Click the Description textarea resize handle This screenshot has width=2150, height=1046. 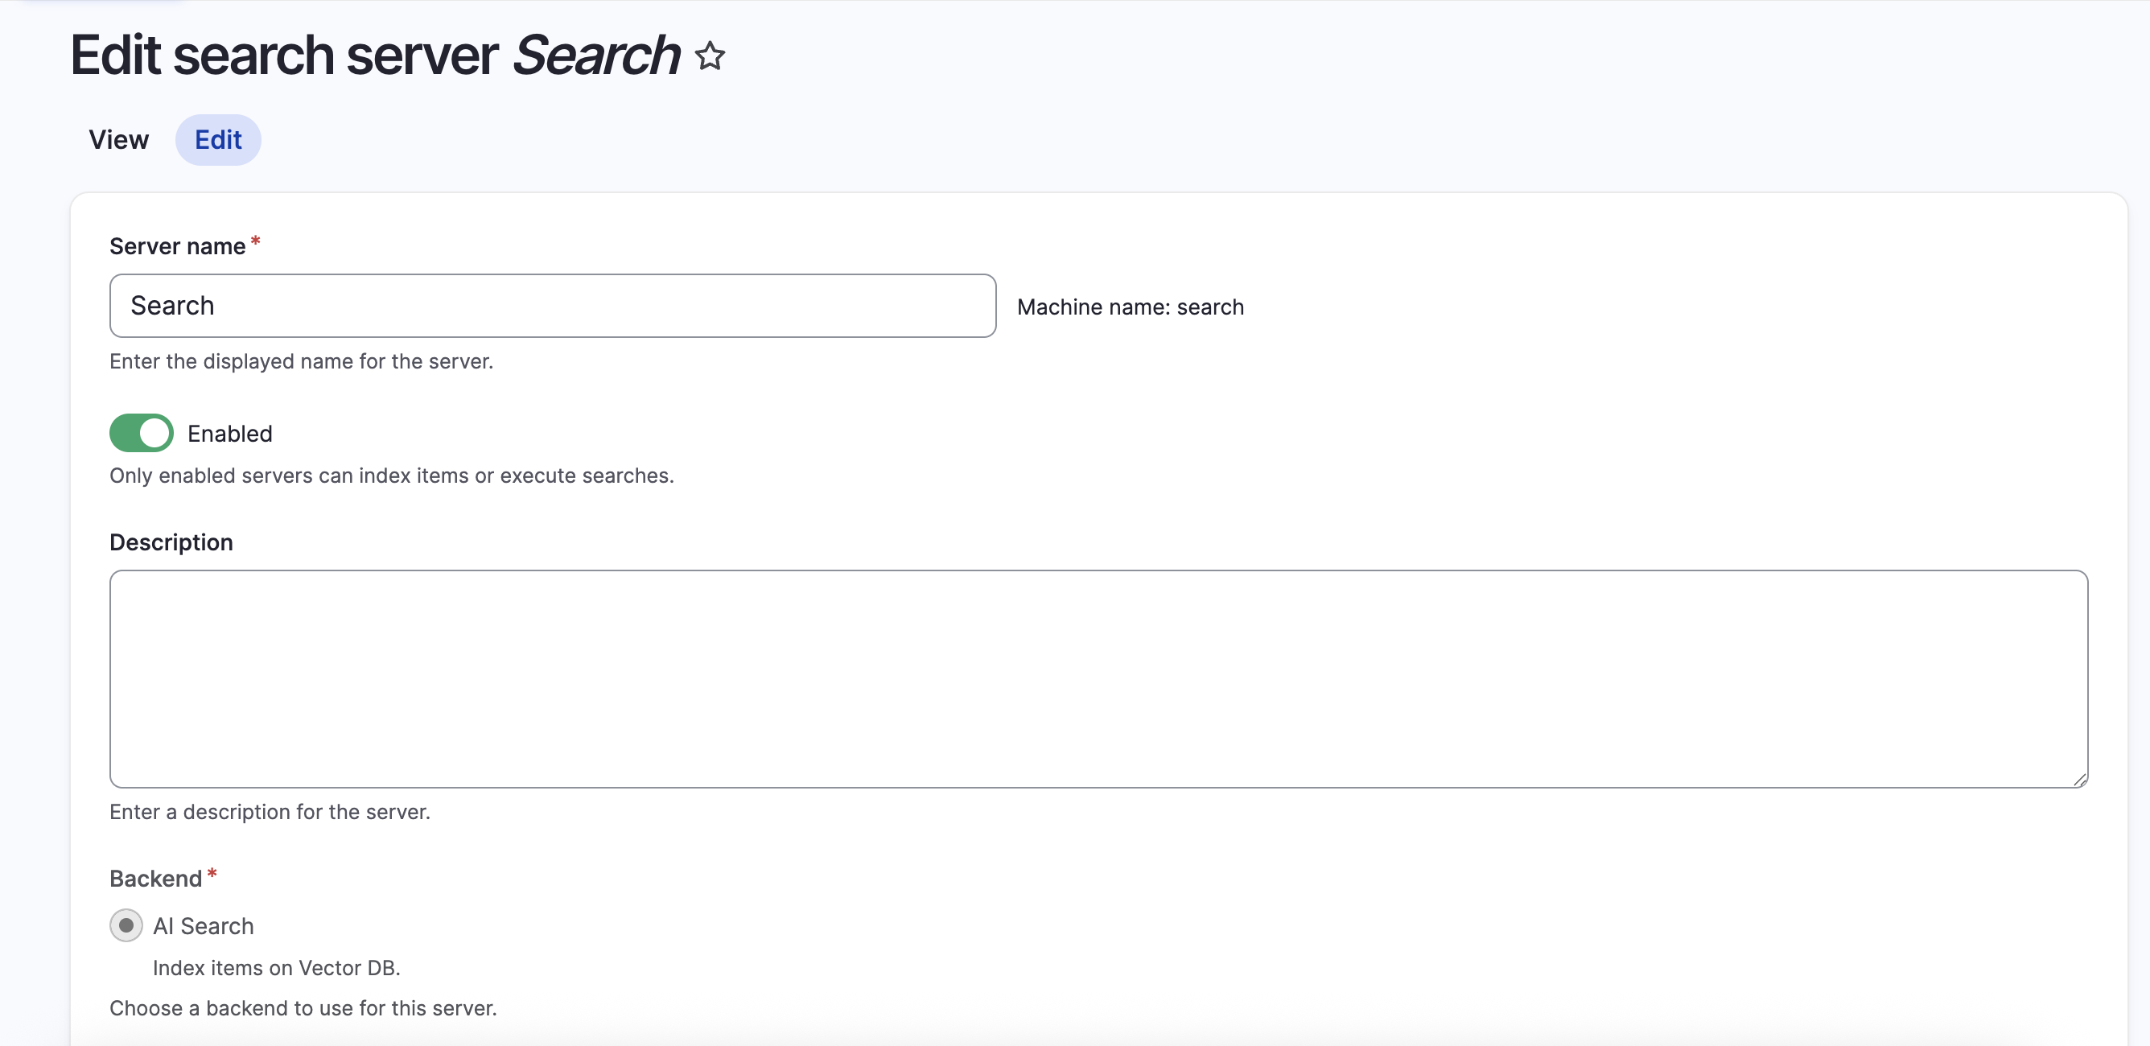coord(2079,777)
